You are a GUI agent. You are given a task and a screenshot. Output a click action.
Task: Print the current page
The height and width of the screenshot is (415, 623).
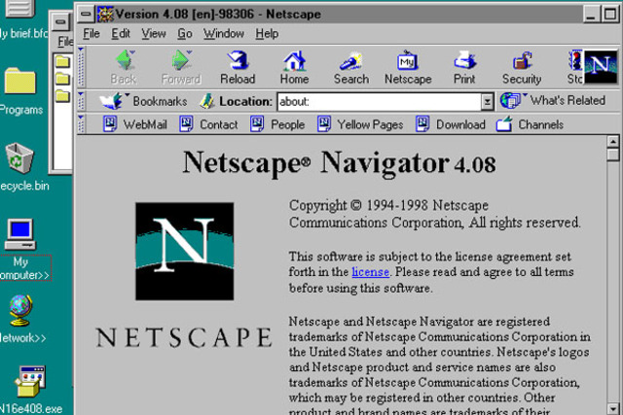(x=464, y=67)
